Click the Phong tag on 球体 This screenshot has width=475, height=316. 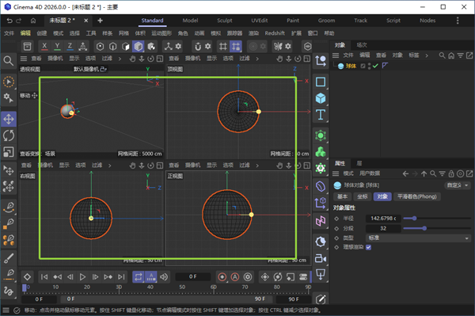coord(385,66)
